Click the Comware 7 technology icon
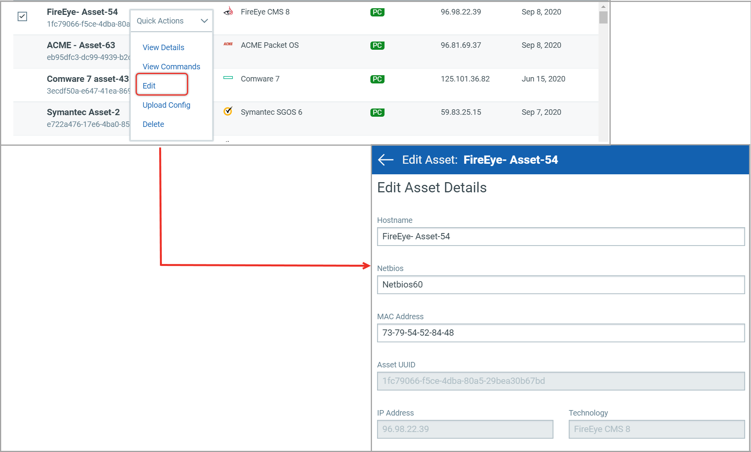The width and height of the screenshot is (751, 452). (228, 78)
